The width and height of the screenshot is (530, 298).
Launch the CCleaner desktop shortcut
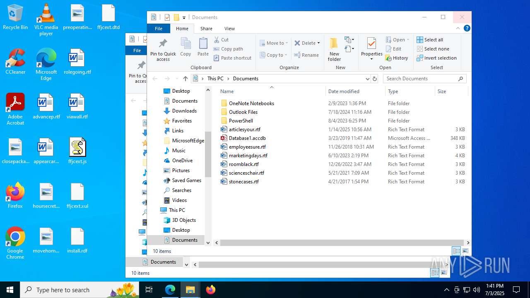click(15, 62)
